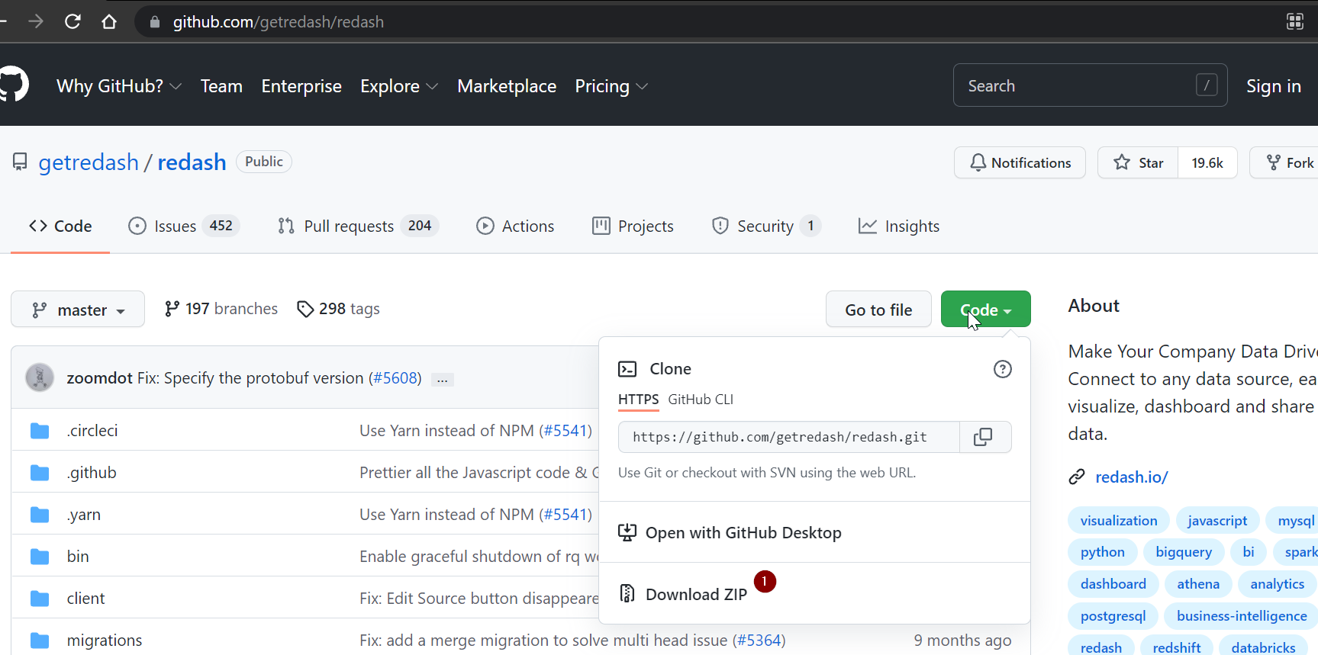Screen dimensions: 1318x655
Task: Open the getredash owner link
Action: pyautogui.click(x=89, y=162)
